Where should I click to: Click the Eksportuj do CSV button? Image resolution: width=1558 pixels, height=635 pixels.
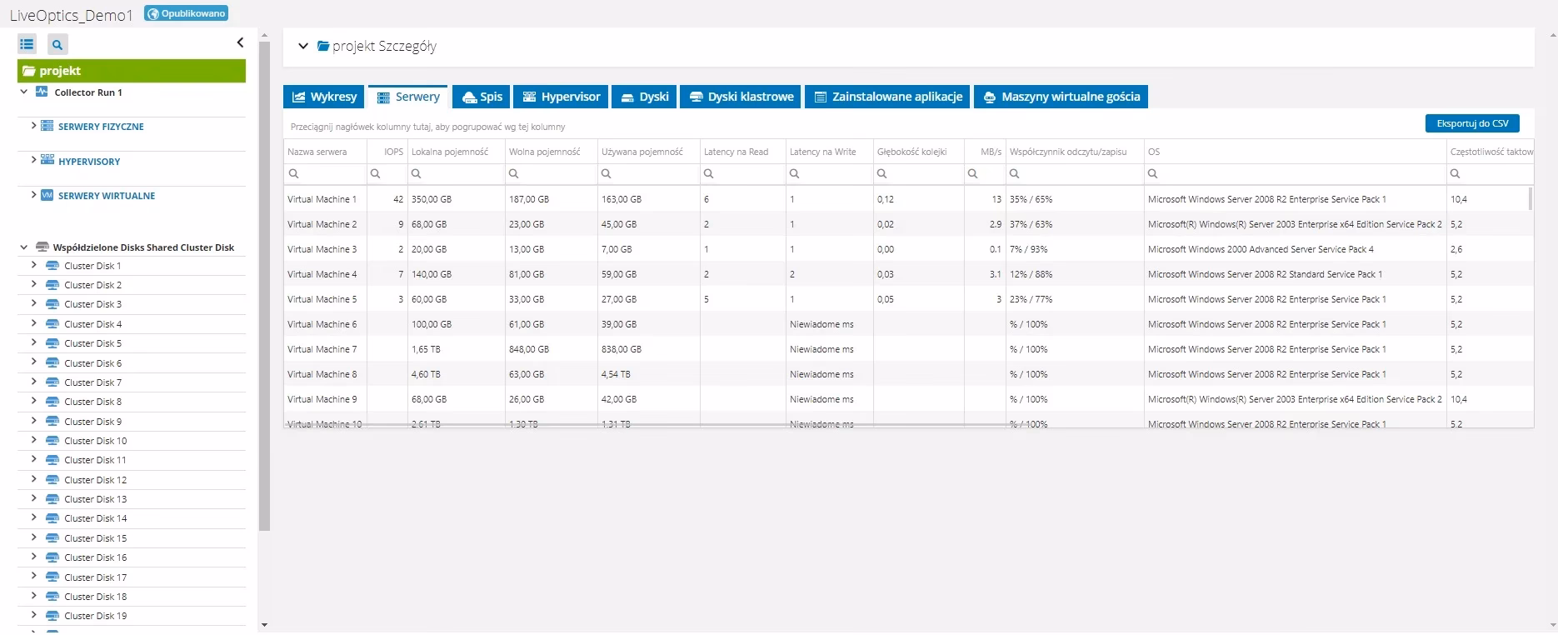coord(1471,123)
